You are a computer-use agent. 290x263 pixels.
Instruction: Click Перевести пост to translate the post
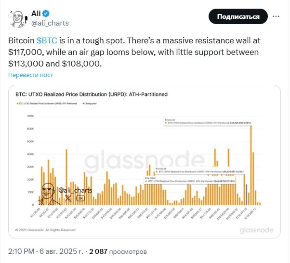[30, 75]
